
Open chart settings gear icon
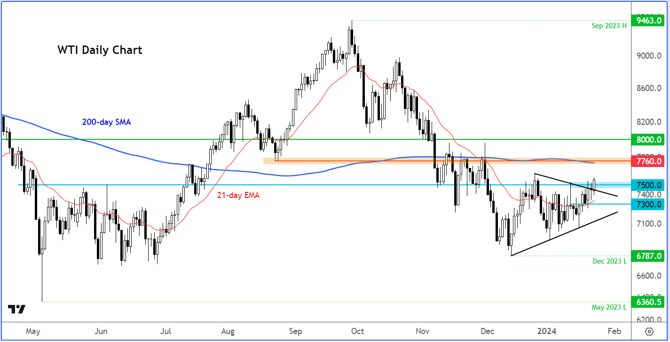[x=649, y=331]
